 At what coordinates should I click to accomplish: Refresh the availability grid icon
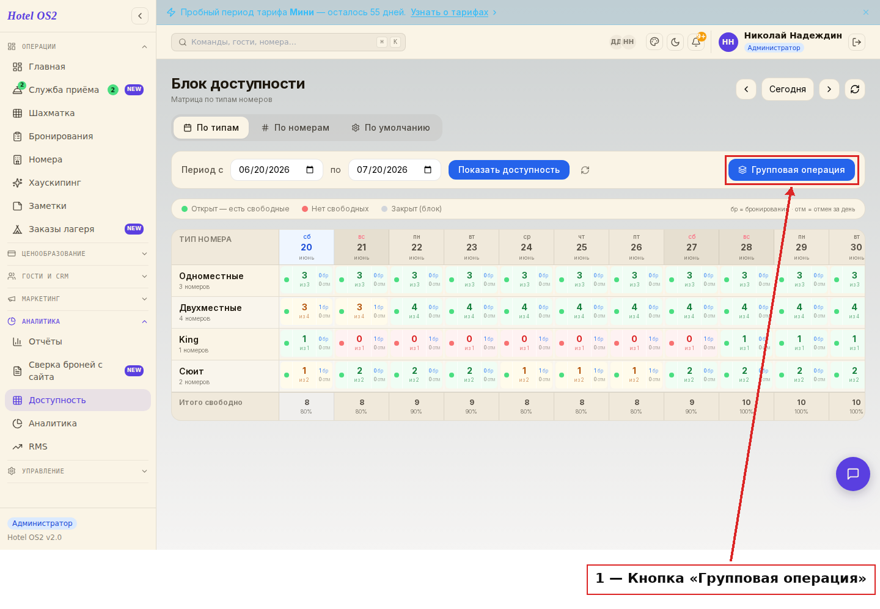pyautogui.click(x=855, y=89)
